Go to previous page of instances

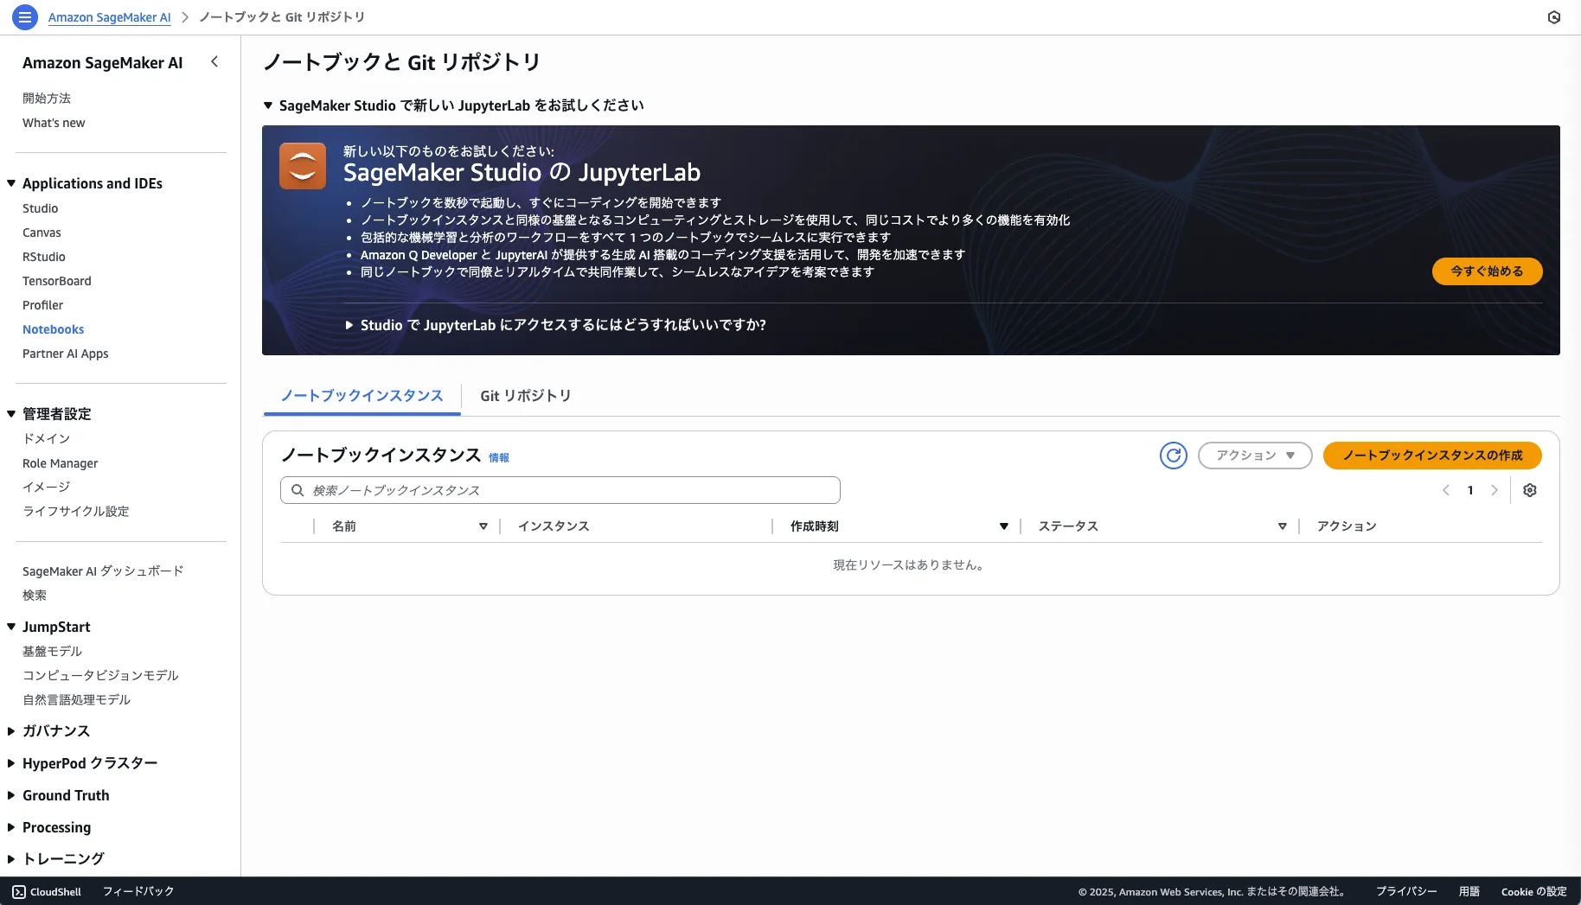coord(1446,490)
